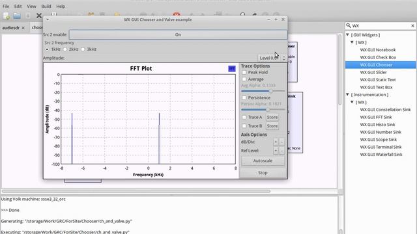Image resolution: width=417 pixels, height=234 pixels.
Task: Collapse the [ GUI Widgets ] tree category
Action: pyautogui.click(x=347, y=34)
